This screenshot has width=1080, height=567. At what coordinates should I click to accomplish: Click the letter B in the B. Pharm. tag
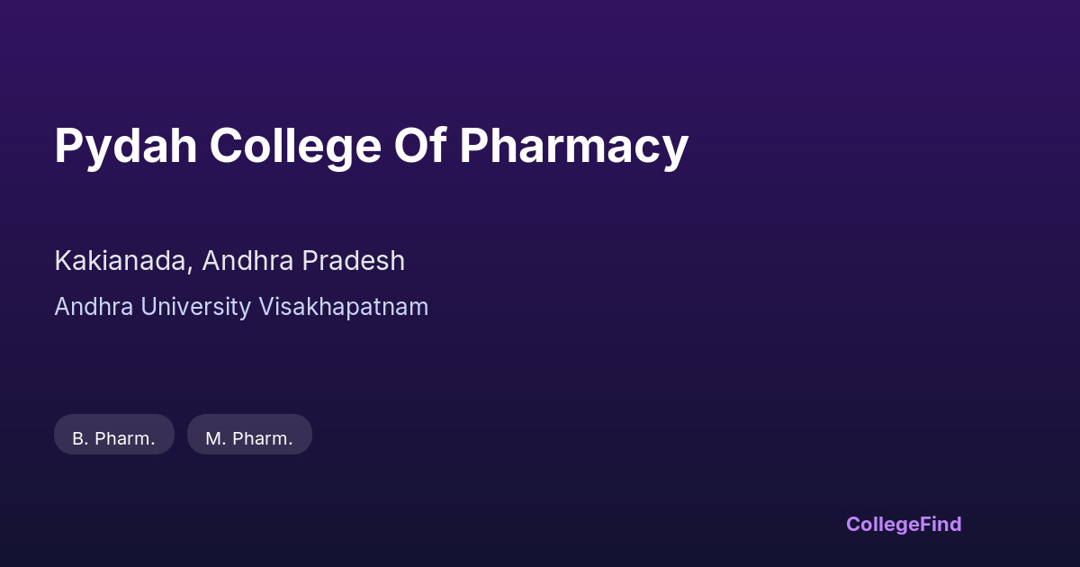77,438
